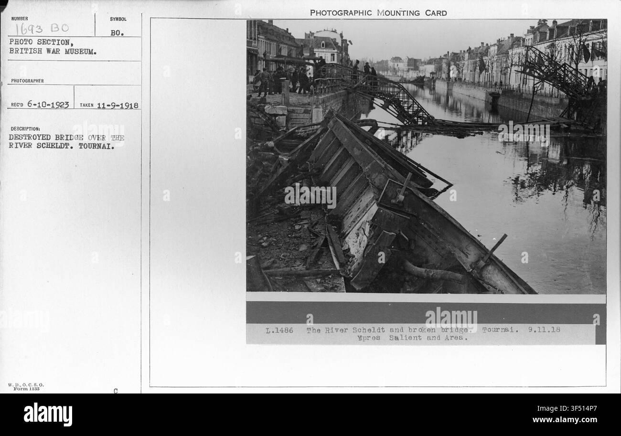This screenshot has width=621, height=436.
Task: Click the "PHOTOGRAPHER" field label
Action: (27, 81)
